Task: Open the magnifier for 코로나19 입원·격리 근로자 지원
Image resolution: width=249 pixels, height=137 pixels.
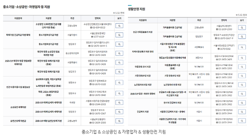Action: [242, 94]
